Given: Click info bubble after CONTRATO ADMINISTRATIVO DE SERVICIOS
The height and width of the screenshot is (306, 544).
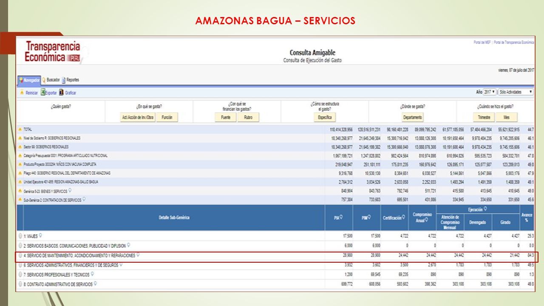Looking at the screenshot, I should (x=96, y=284).
